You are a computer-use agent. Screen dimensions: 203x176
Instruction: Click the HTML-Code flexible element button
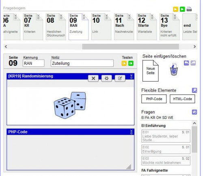click(182, 99)
